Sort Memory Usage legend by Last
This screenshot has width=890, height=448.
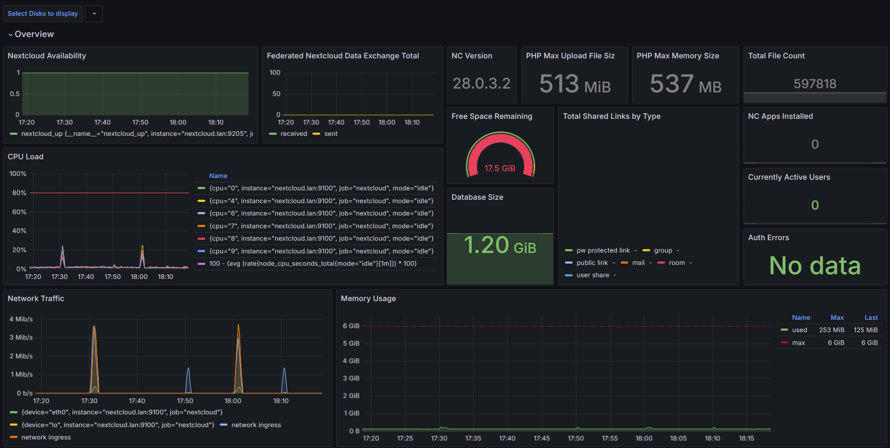pyautogui.click(x=871, y=318)
